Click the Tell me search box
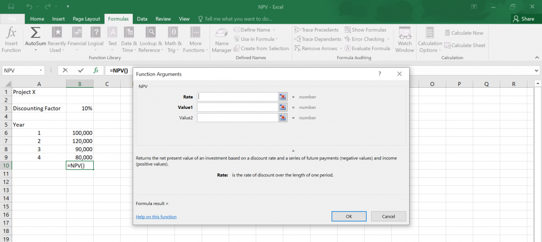542x242 pixels. [234, 19]
